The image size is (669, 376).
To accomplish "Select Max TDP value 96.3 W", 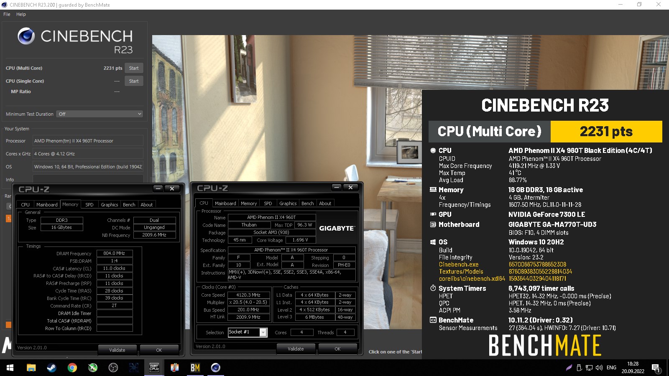I will (x=305, y=225).
